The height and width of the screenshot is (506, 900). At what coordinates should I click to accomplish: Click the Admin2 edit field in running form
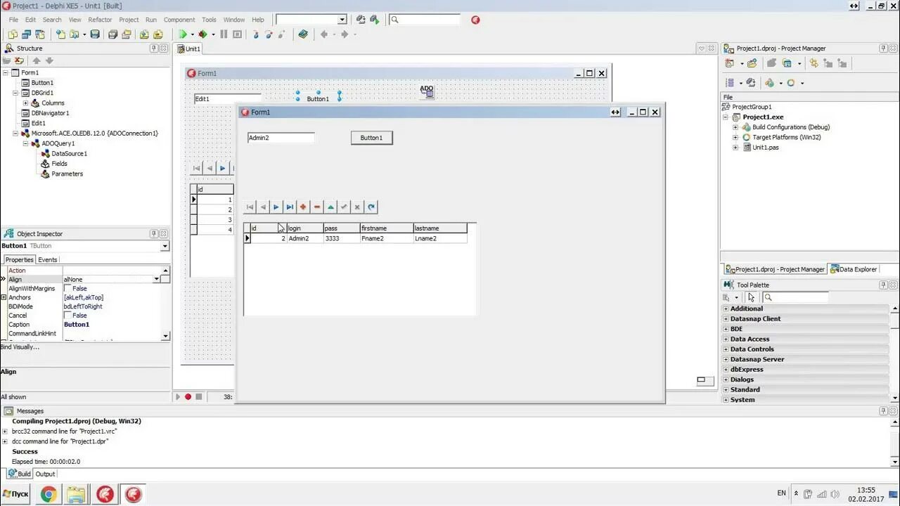(281, 138)
